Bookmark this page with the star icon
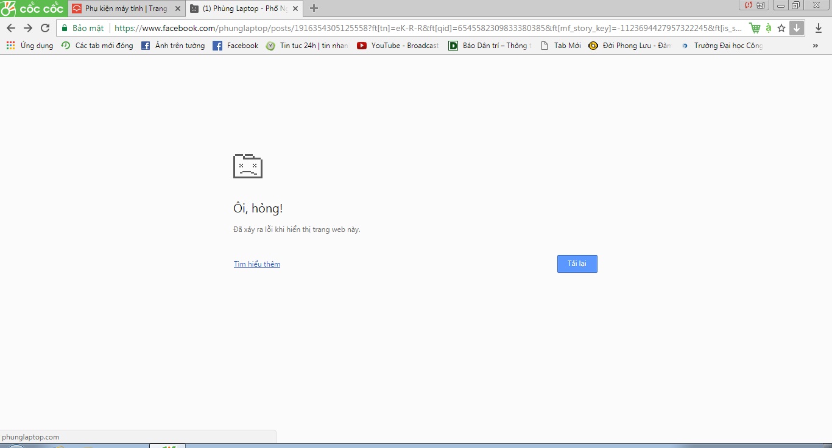 [781, 28]
